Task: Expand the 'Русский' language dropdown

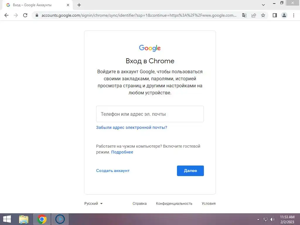Action: (x=93, y=204)
